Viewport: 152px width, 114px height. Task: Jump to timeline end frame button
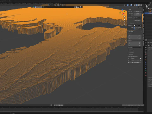(63, 105)
